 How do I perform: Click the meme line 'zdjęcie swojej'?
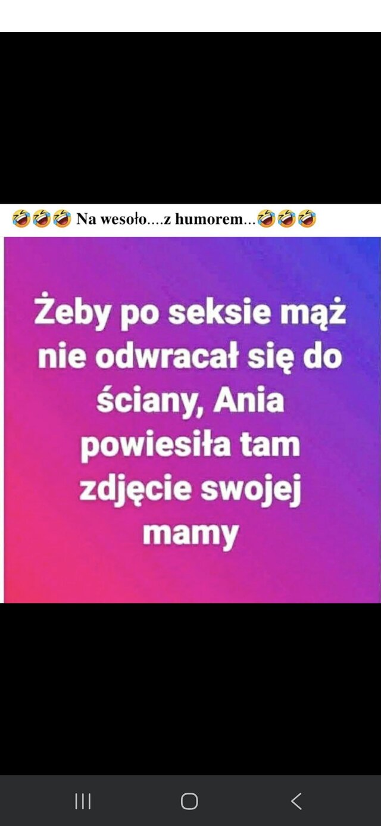[x=190, y=489]
